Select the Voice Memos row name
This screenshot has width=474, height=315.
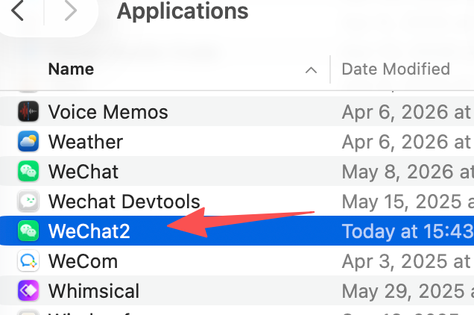click(108, 112)
